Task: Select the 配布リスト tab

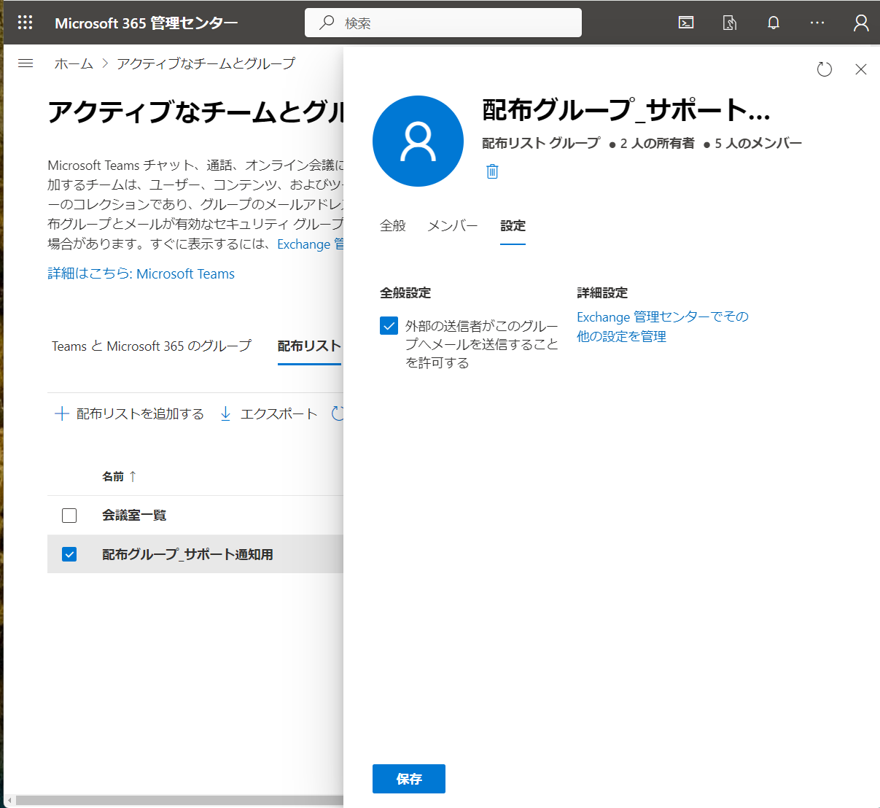Action: tap(309, 346)
